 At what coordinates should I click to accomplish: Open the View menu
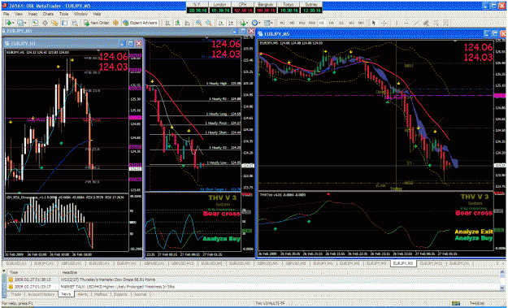(x=19, y=15)
